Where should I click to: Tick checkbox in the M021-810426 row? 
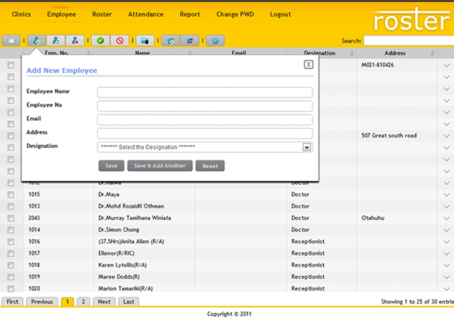[11, 65]
